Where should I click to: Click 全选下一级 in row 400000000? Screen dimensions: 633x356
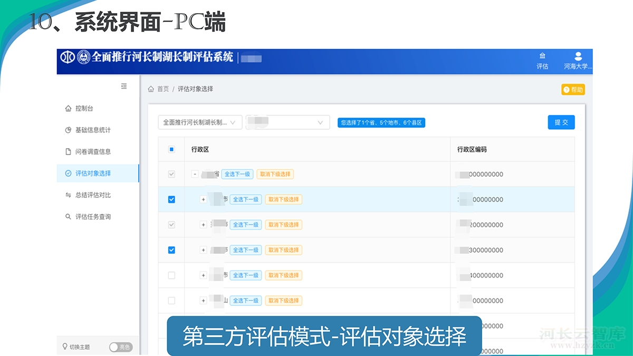246,275
